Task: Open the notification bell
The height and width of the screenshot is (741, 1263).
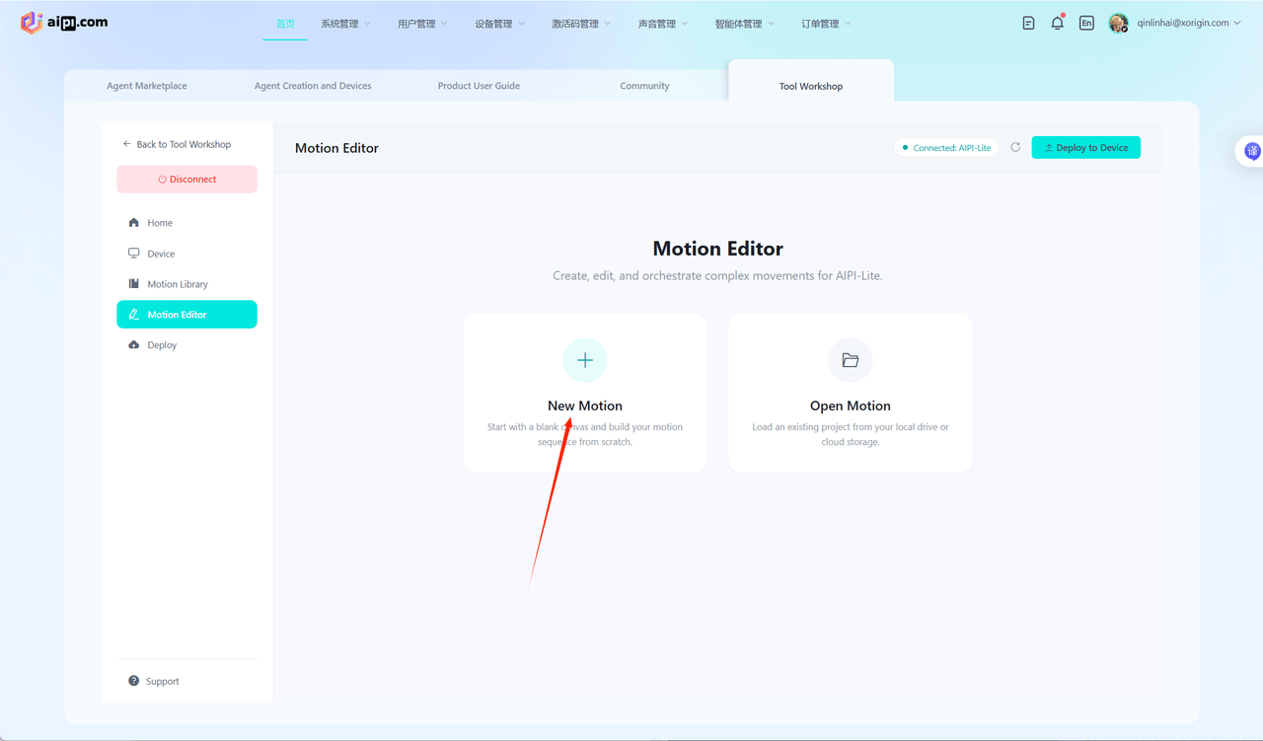Action: [x=1057, y=23]
